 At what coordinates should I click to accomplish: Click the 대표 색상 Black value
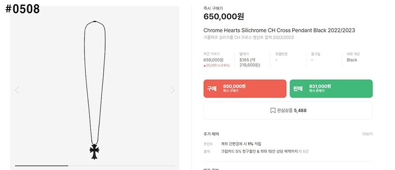click(352, 60)
